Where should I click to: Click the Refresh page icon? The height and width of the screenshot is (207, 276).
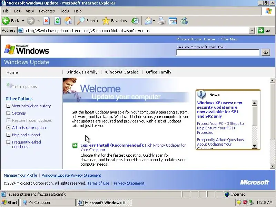[57, 21]
